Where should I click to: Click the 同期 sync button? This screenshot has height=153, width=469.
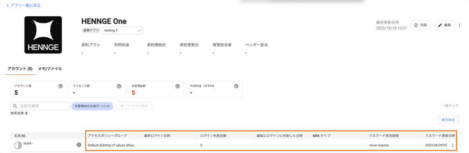[421, 25]
